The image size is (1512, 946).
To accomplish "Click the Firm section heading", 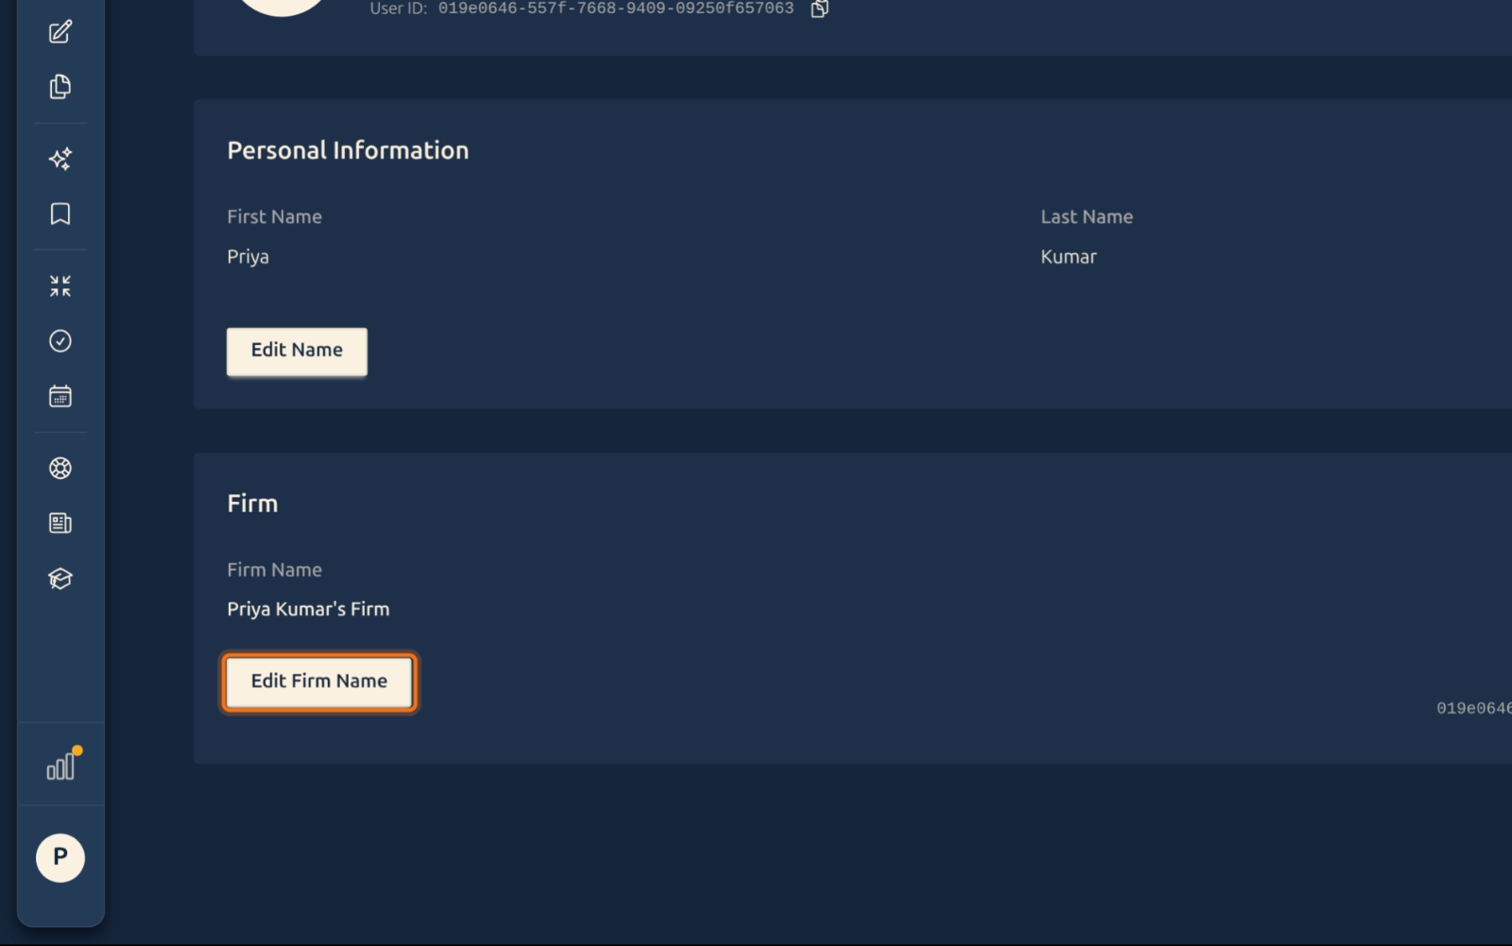I will (x=252, y=504).
